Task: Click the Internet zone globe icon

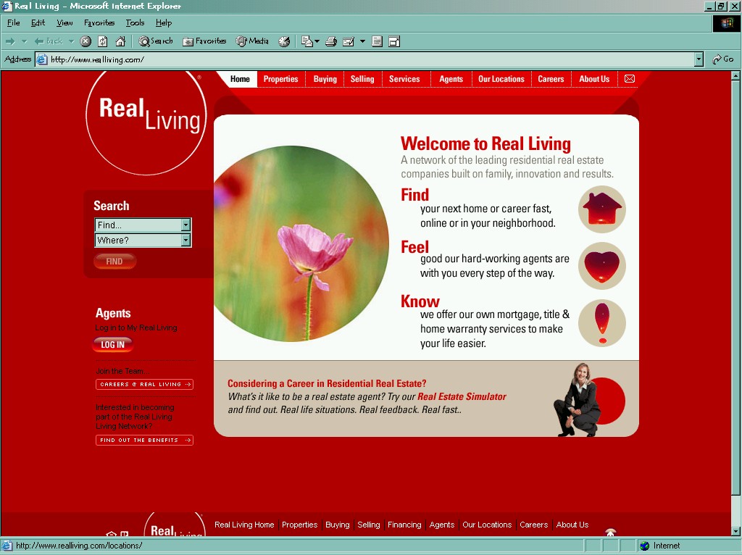Action: 644,546
